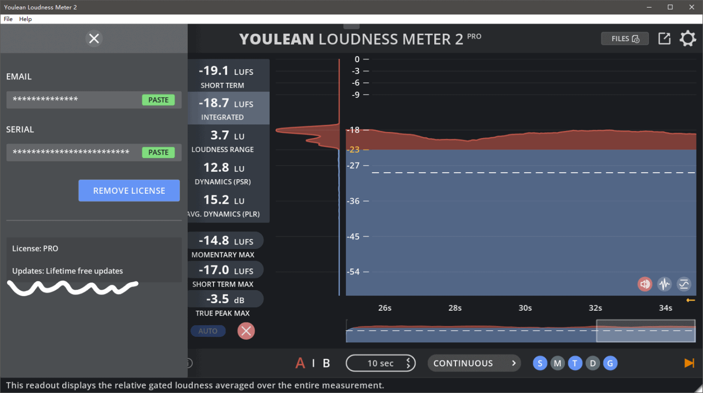
Task: Click the Short Term Max -17.0 LUFS value
Action: coord(226,270)
